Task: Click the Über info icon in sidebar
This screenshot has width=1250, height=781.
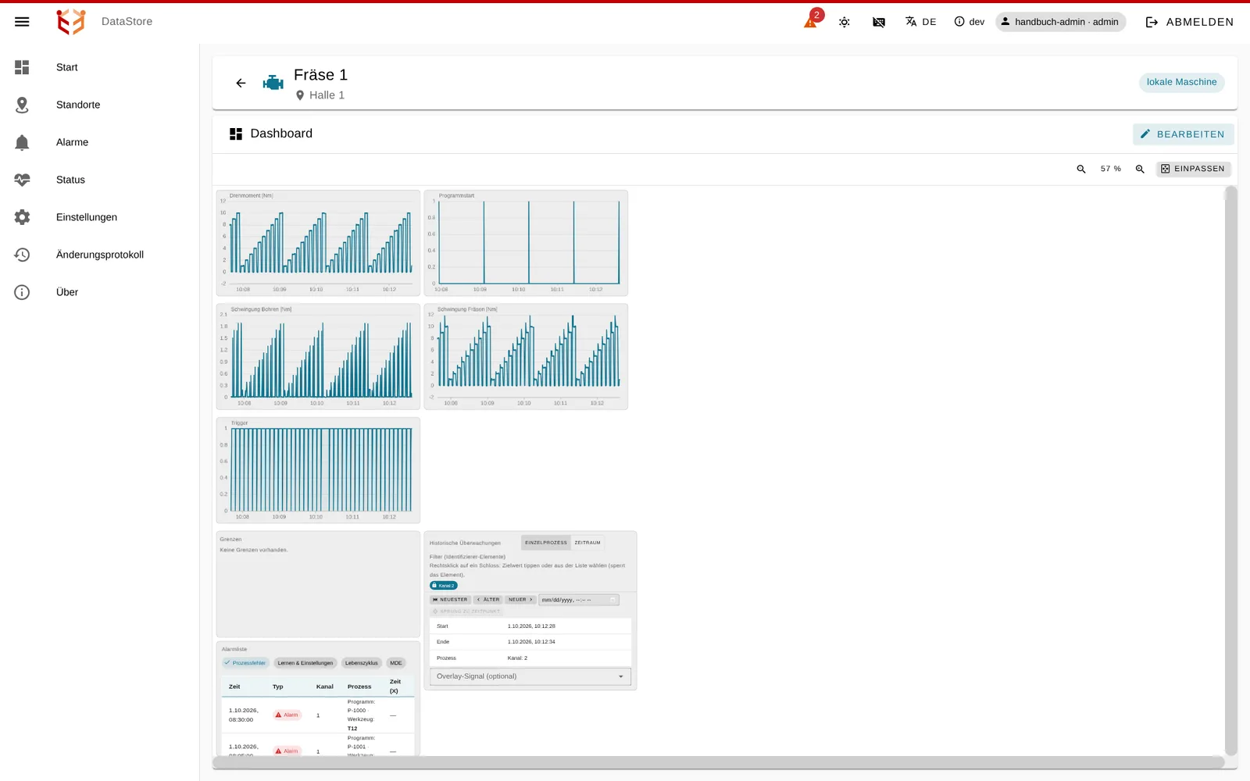Action: pyautogui.click(x=22, y=292)
